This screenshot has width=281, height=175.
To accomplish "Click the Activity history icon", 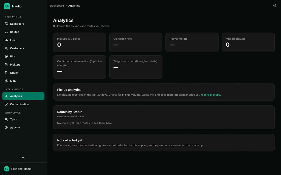I will coord(6,127).
